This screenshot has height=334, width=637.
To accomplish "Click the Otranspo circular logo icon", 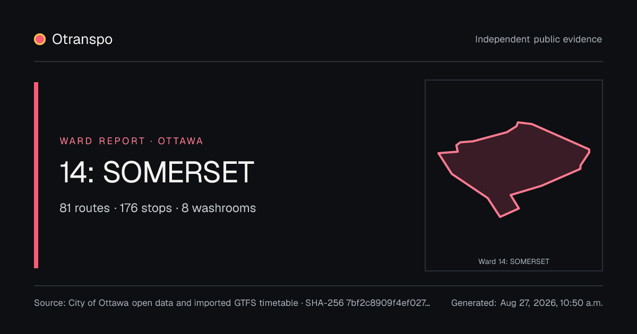I will [40, 39].
